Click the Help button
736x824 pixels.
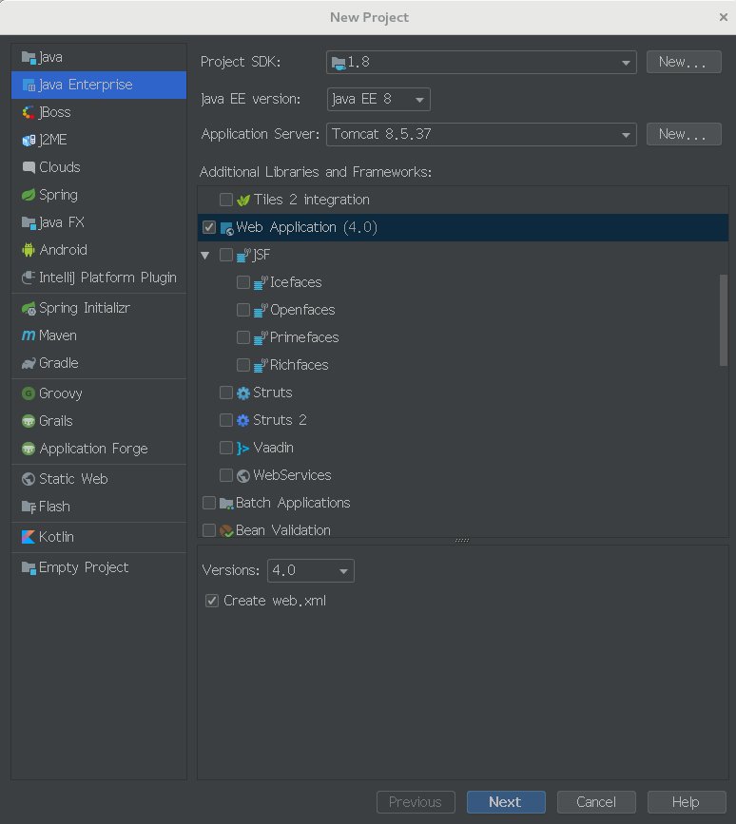[687, 802]
